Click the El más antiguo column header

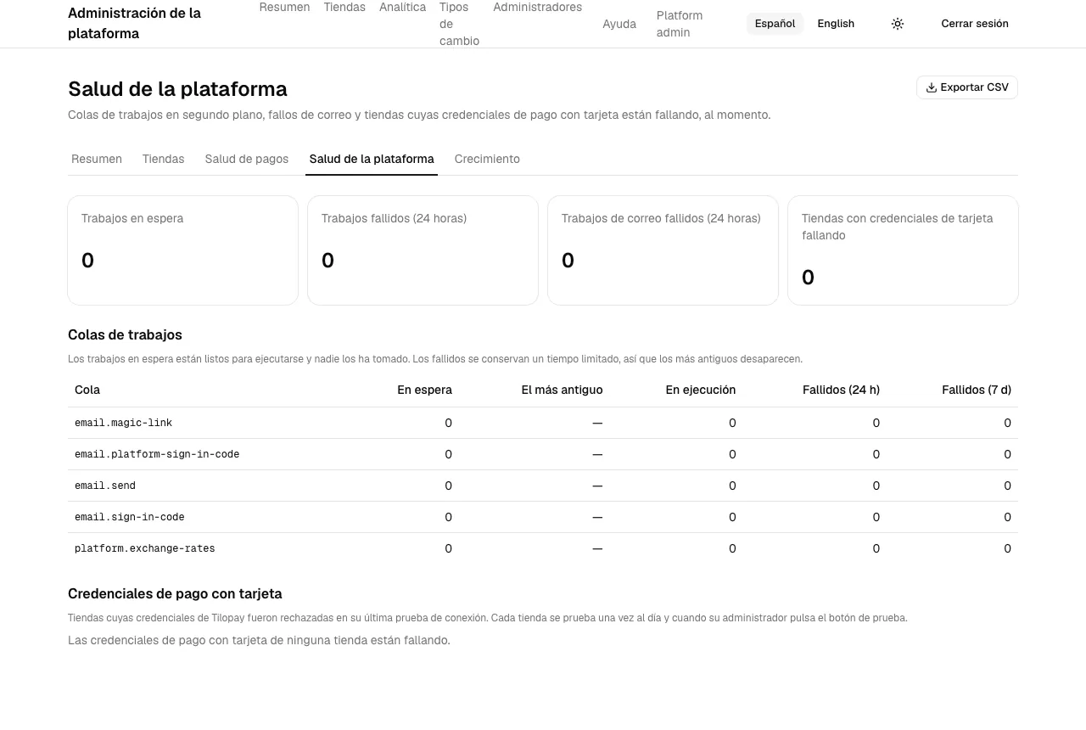(x=562, y=390)
